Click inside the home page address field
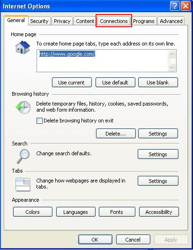 (x=103, y=61)
